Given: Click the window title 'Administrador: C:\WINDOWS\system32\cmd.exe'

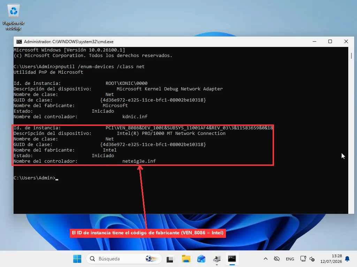Looking at the screenshot, I should (69, 42).
